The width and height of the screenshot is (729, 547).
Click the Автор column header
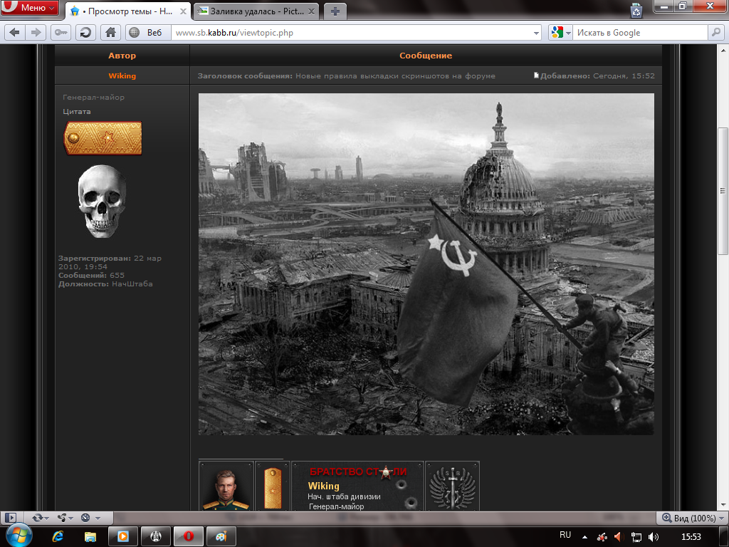coord(122,56)
